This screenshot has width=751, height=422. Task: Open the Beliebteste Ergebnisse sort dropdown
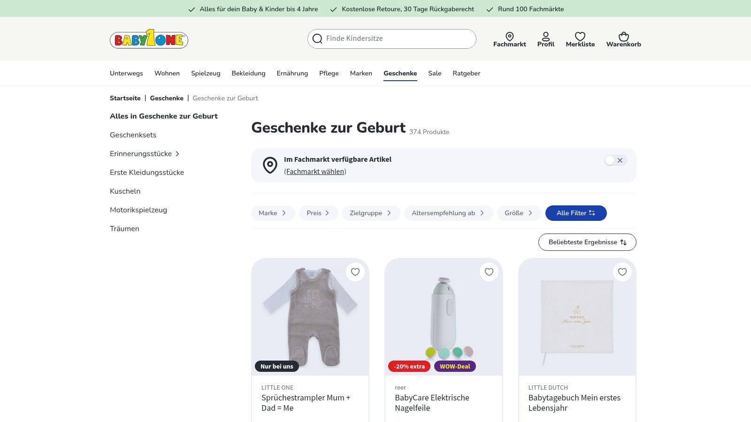(587, 242)
